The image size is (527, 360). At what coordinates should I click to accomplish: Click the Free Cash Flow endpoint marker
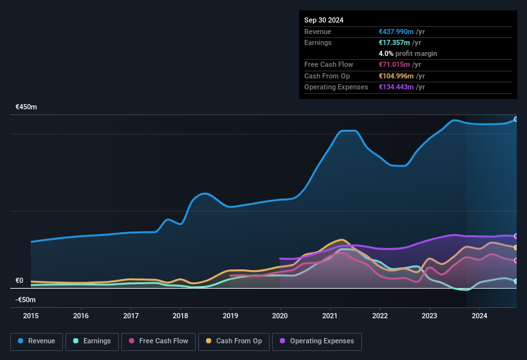pos(516,260)
